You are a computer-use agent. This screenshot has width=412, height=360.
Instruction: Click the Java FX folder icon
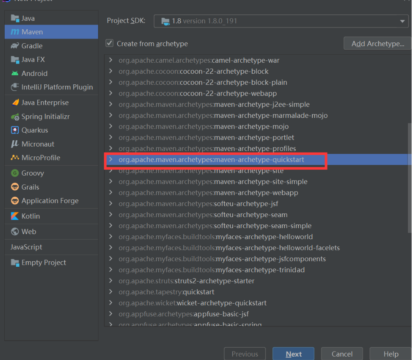coord(15,59)
